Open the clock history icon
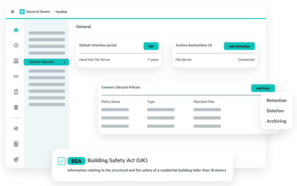 tap(16, 45)
